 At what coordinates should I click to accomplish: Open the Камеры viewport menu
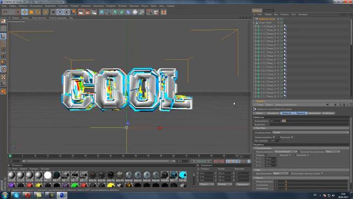pos(25,18)
